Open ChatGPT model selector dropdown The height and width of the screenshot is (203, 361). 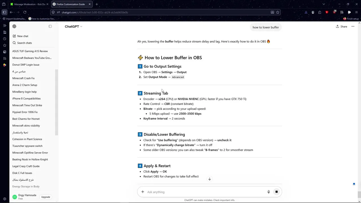tap(74, 27)
